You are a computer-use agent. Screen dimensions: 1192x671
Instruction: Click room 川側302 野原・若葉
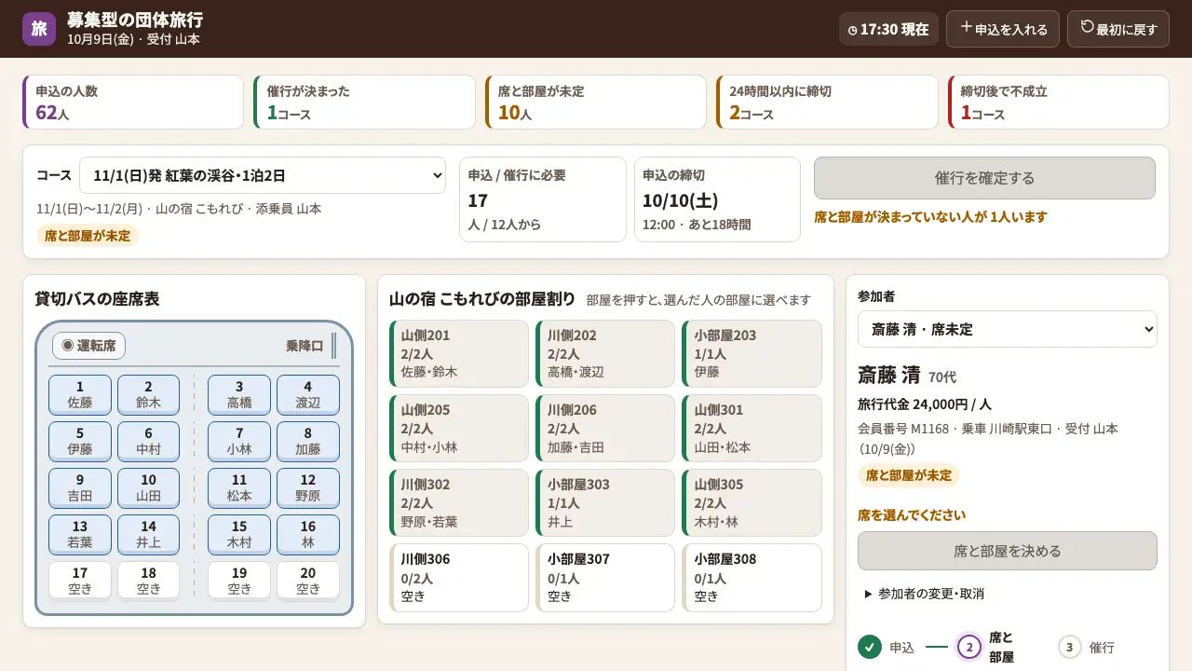[459, 503]
